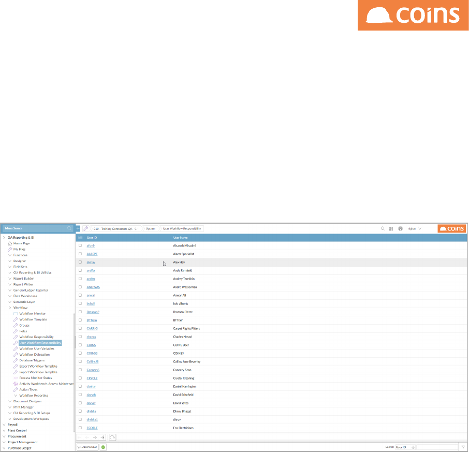
Task: Open Export Workflow Template menu item
Action: pyautogui.click(x=38, y=366)
